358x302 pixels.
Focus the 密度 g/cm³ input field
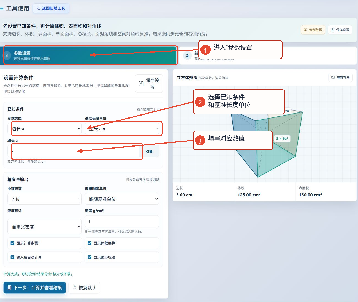coord(122,221)
